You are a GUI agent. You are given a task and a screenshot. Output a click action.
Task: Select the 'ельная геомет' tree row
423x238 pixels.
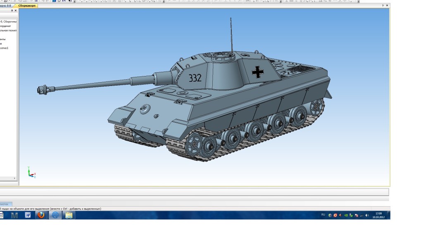(9, 31)
